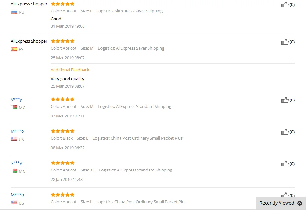Expand the Recently Viewed panel arrow
This screenshot has width=306, height=210.
point(300,203)
